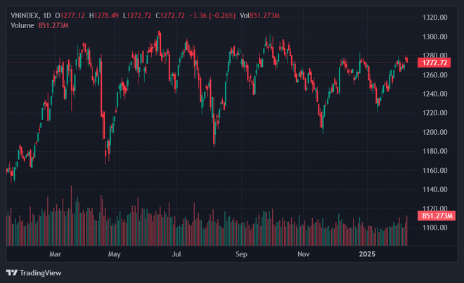Click the May label on time axis
Viewport: 464px width, 283px height.
[x=114, y=254]
